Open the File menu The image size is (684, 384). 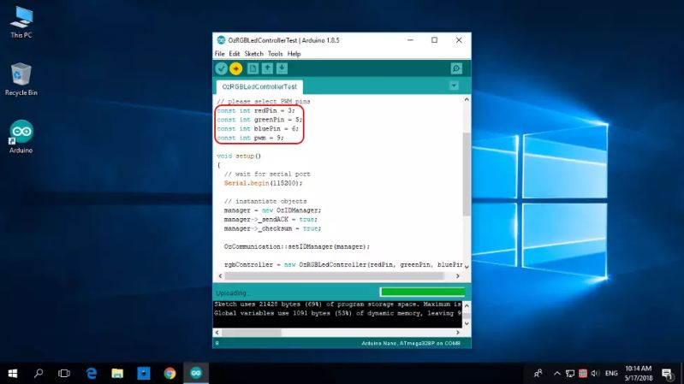219,54
